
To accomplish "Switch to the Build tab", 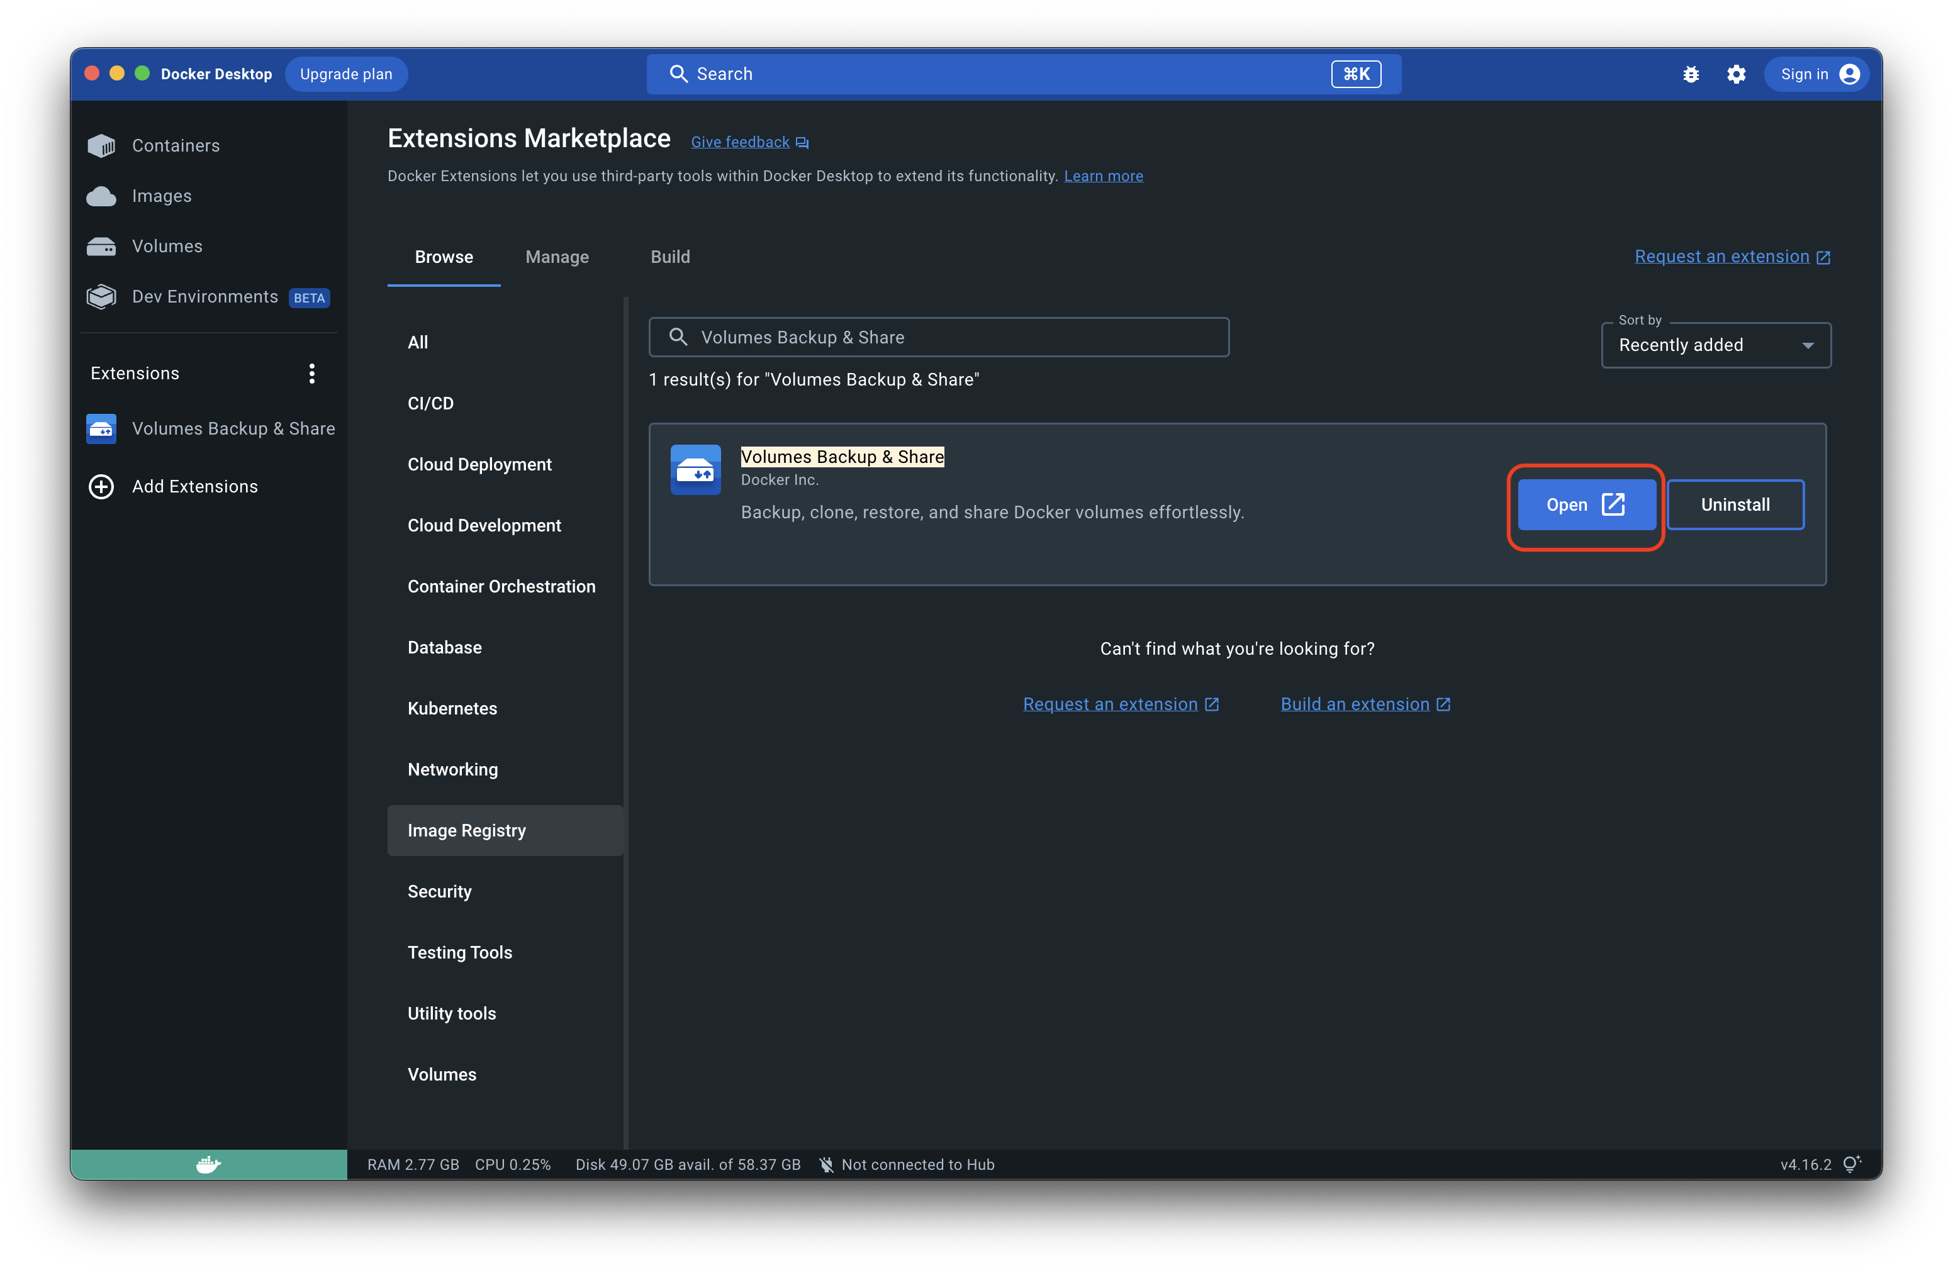I will coord(669,257).
